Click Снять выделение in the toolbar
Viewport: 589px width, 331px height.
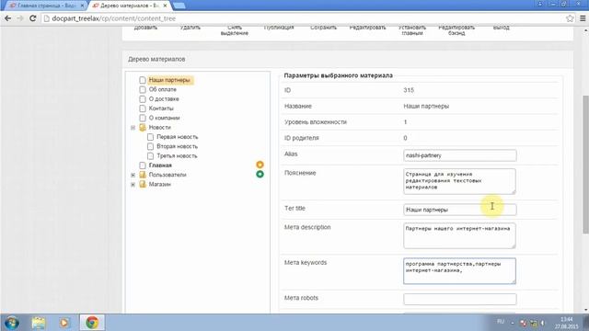(x=235, y=30)
